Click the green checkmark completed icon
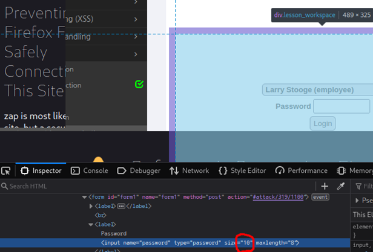 [139, 84]
